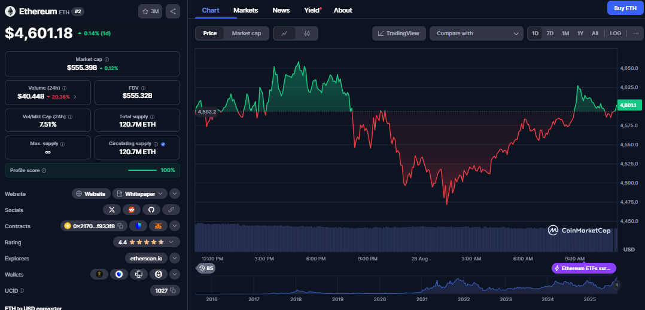Click the historical range navigator mini chart
Screen dimensions: 645x310
406,285
